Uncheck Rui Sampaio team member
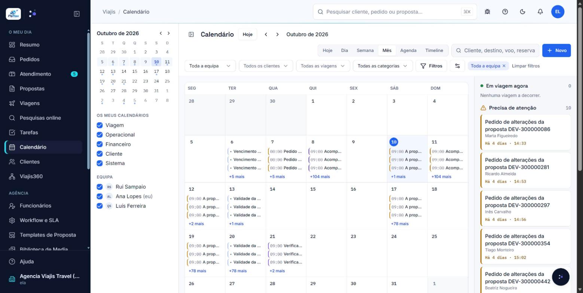The width and height of the screenshot is (583, 293). pyautogui.click(x=100, y=187)
